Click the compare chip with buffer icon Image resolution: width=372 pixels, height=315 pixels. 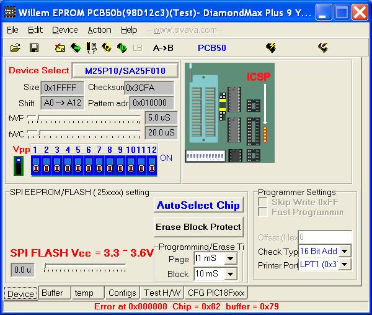(91, 48)
